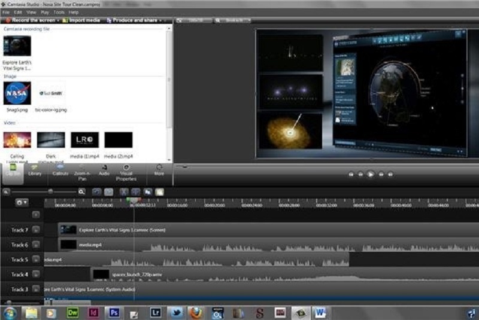
Task: Open the Record the screen dropdown arrow
Action: point(58,20)
